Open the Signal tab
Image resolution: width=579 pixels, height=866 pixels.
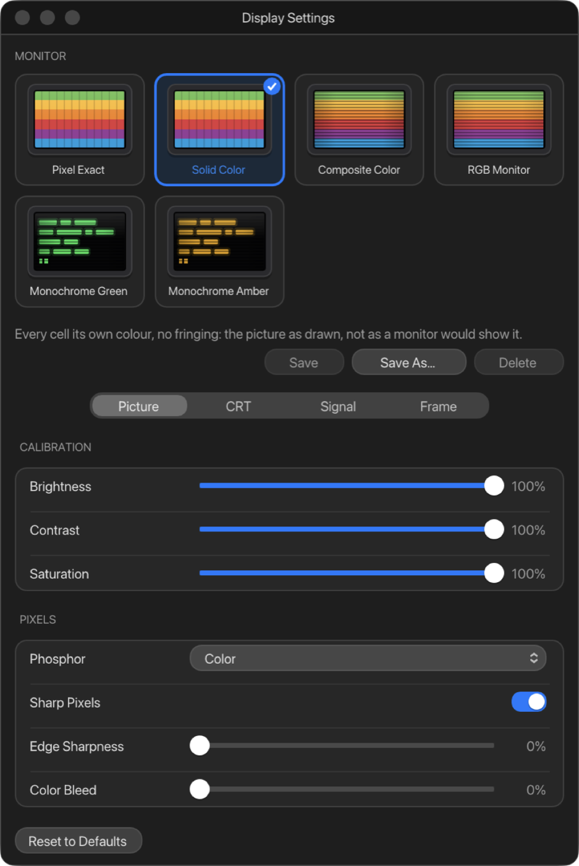[x=338, y=406]
